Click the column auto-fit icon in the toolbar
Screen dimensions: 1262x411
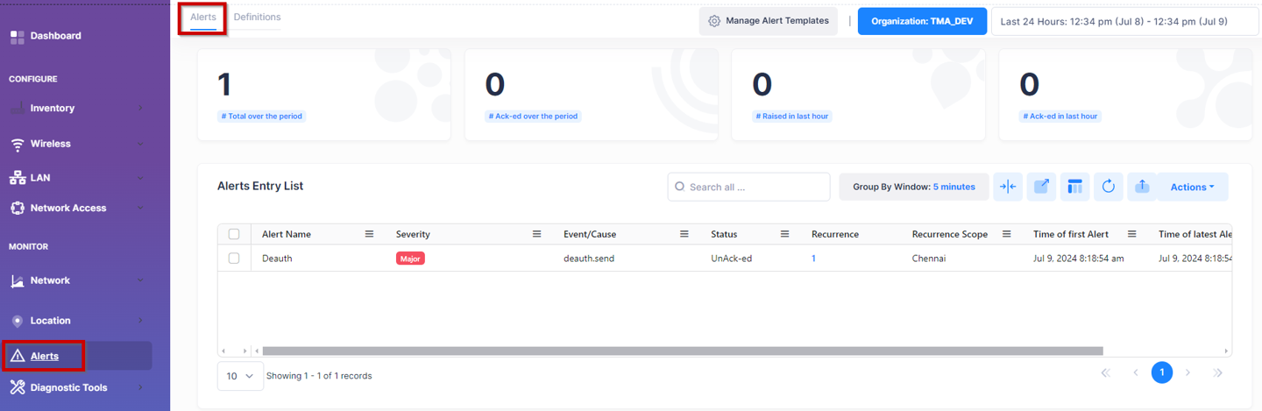1008,187
